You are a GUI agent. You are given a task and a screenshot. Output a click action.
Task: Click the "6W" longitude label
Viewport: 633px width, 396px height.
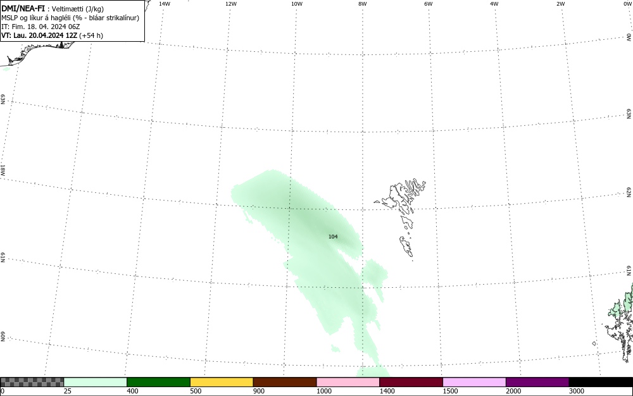[x=429, y=4]
